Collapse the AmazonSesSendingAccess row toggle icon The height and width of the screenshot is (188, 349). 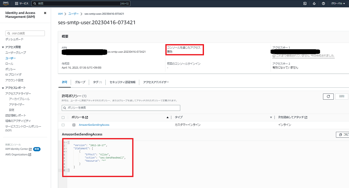pyautogui.click(x=74, y=125)
